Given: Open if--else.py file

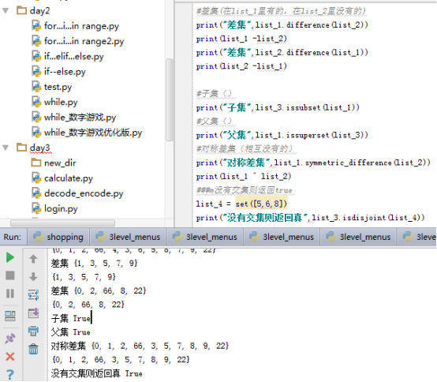Looking at the screenshot, I should tap(65, 72).
